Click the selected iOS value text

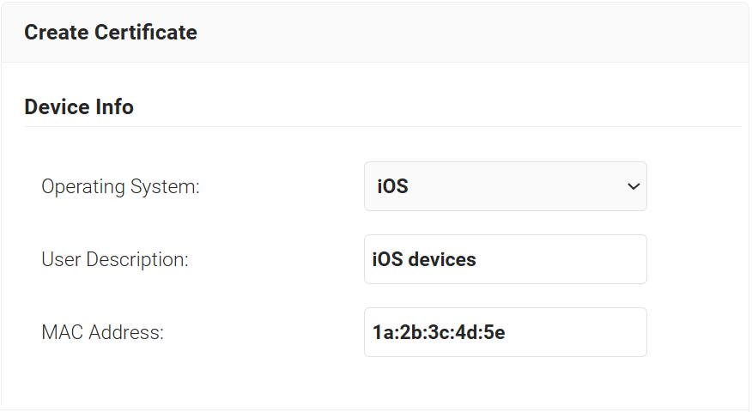[x=392, y=186]
